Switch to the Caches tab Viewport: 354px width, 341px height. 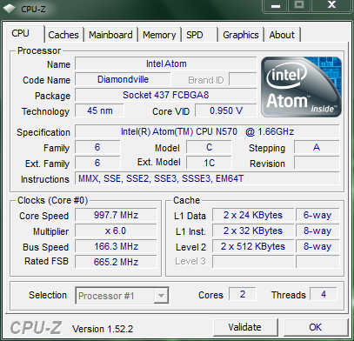pyautogui.click(x=63, y=35)
